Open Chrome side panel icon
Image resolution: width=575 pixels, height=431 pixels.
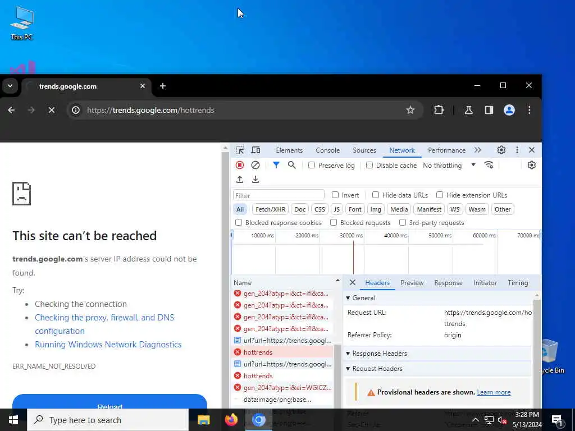pos(489,110)
